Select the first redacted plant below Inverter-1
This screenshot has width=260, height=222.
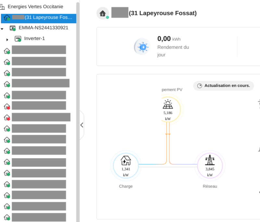pos(39,50)
